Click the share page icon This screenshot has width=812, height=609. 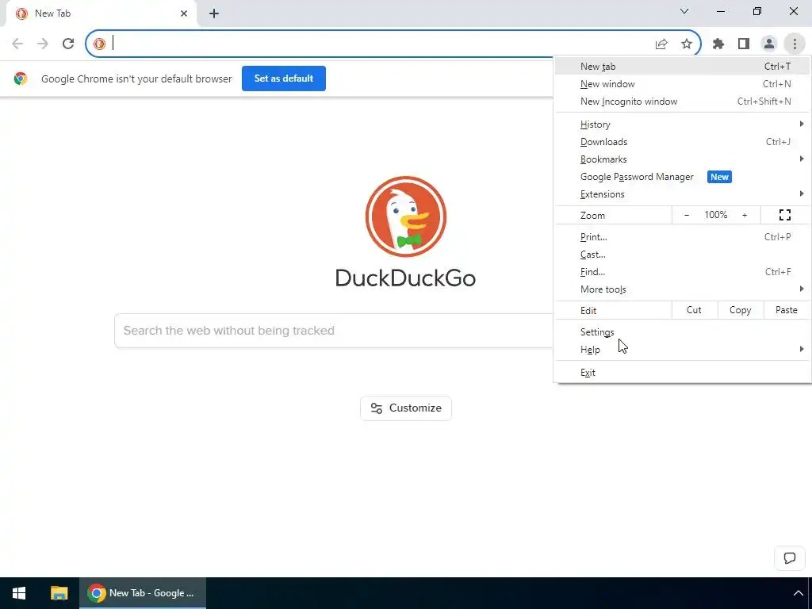[661, 44]
